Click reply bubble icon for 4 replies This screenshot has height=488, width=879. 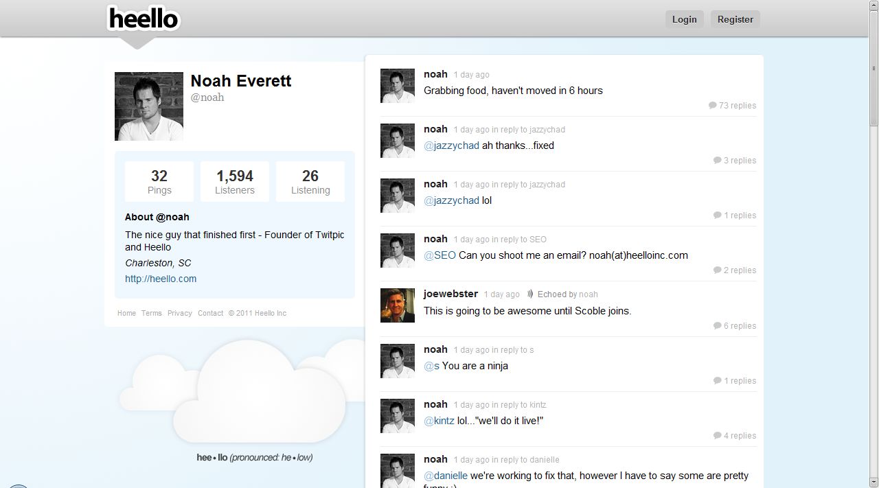click(718, 436)
